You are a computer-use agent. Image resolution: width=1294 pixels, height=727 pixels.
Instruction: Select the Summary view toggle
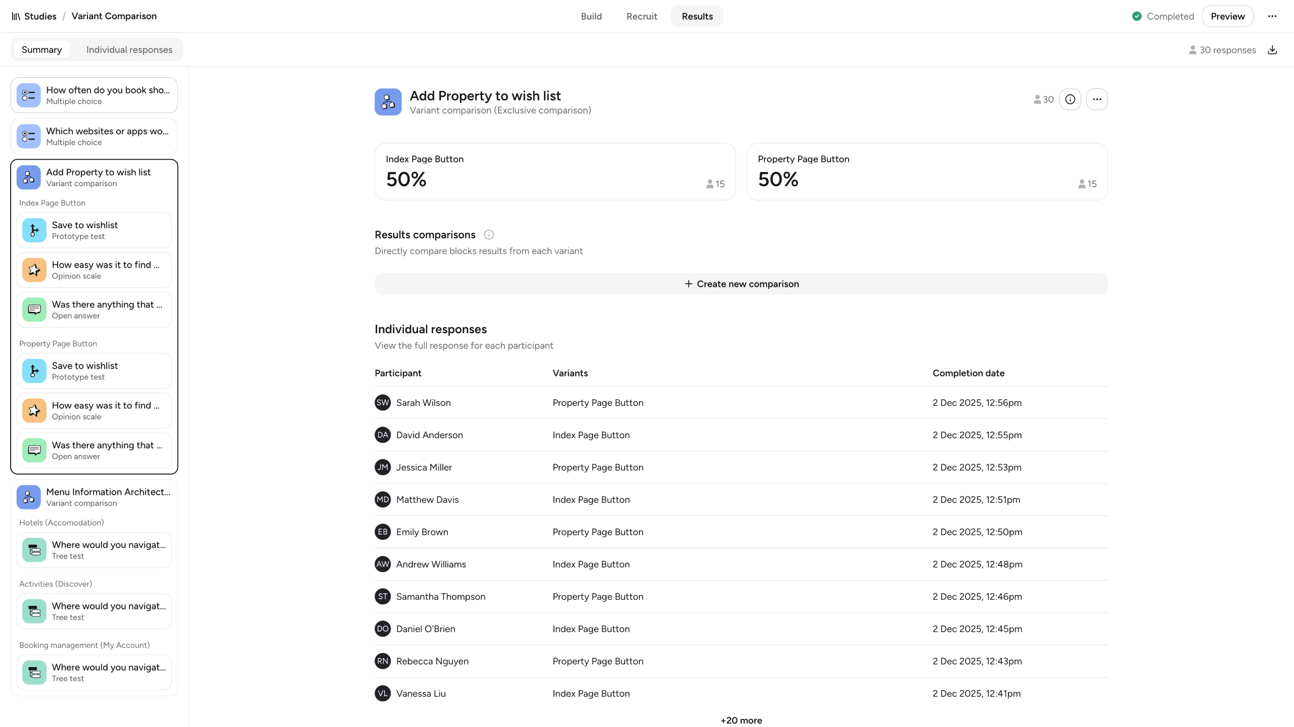(41, 49)
